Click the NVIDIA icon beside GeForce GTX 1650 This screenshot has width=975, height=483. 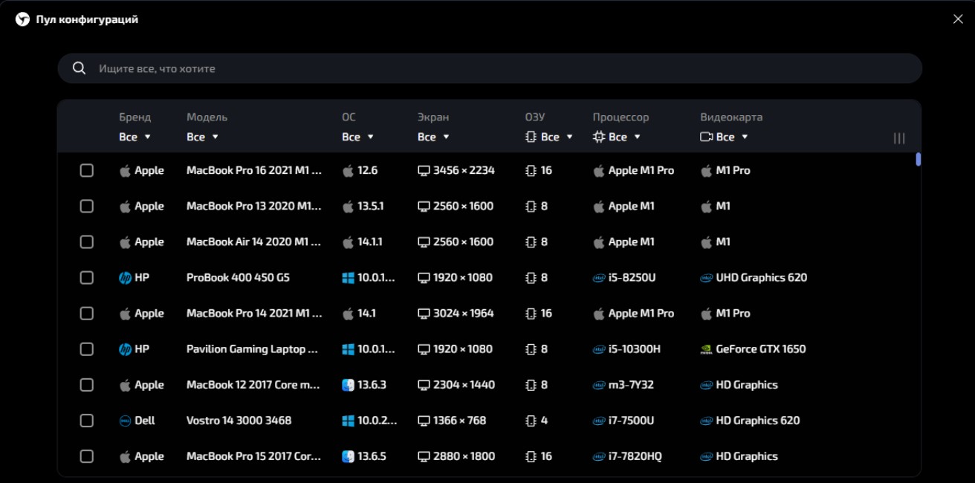click(706, 349)
